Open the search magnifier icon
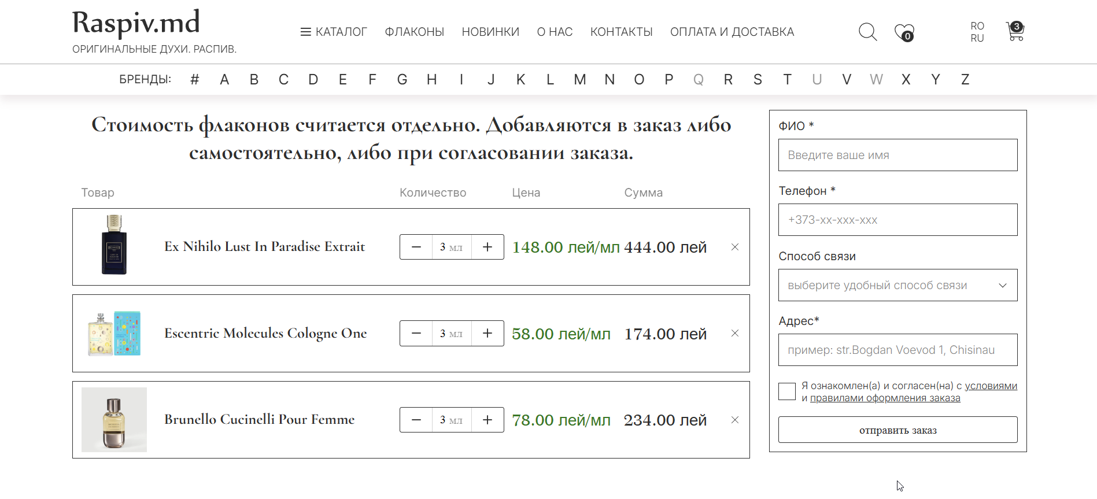Viewport: 1097px width, 499px height. coord(867,32)
